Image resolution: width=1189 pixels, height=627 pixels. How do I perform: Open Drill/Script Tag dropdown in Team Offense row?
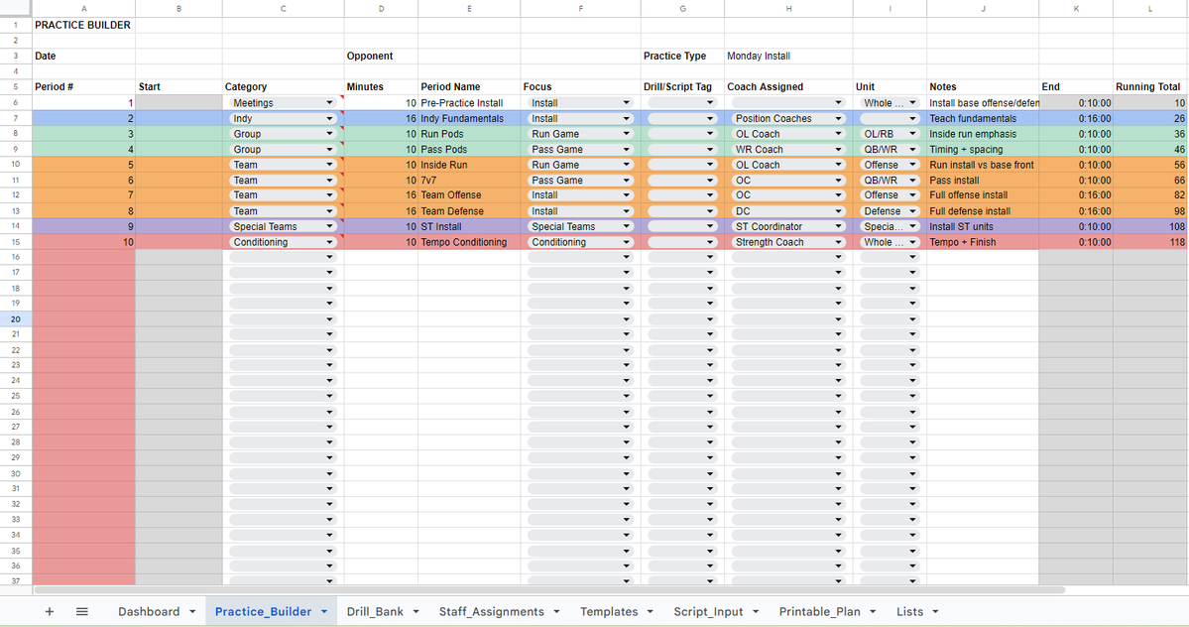(682, 194)
